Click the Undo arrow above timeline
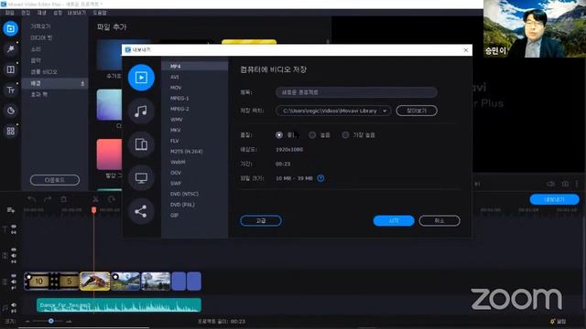Image resolution: width=586 pixels, height=329 pixels. pos(31,199)
